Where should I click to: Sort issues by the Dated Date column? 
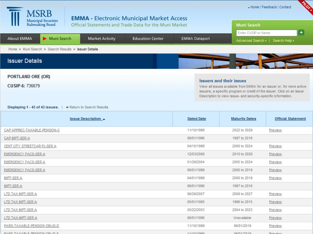click(x=197, y=119)
